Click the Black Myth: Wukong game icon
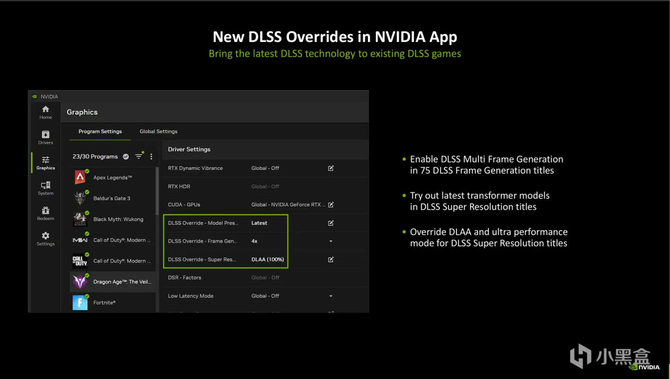 pyautogui.click(x=80, y=219)
